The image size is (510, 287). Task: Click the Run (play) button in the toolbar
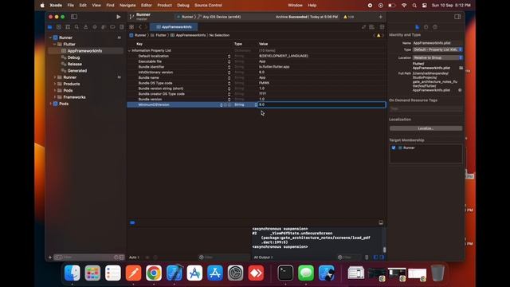tap(119, 17)
